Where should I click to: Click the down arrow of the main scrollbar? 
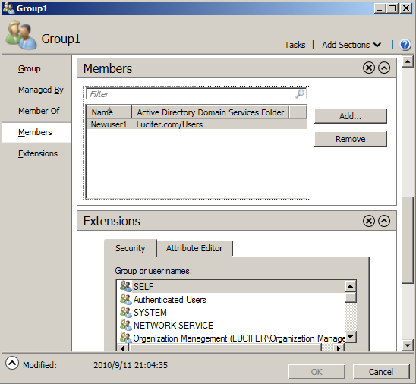(407, 345)
